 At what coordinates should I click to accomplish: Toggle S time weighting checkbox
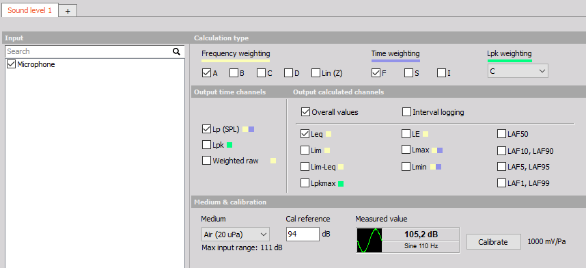(408, 73)
